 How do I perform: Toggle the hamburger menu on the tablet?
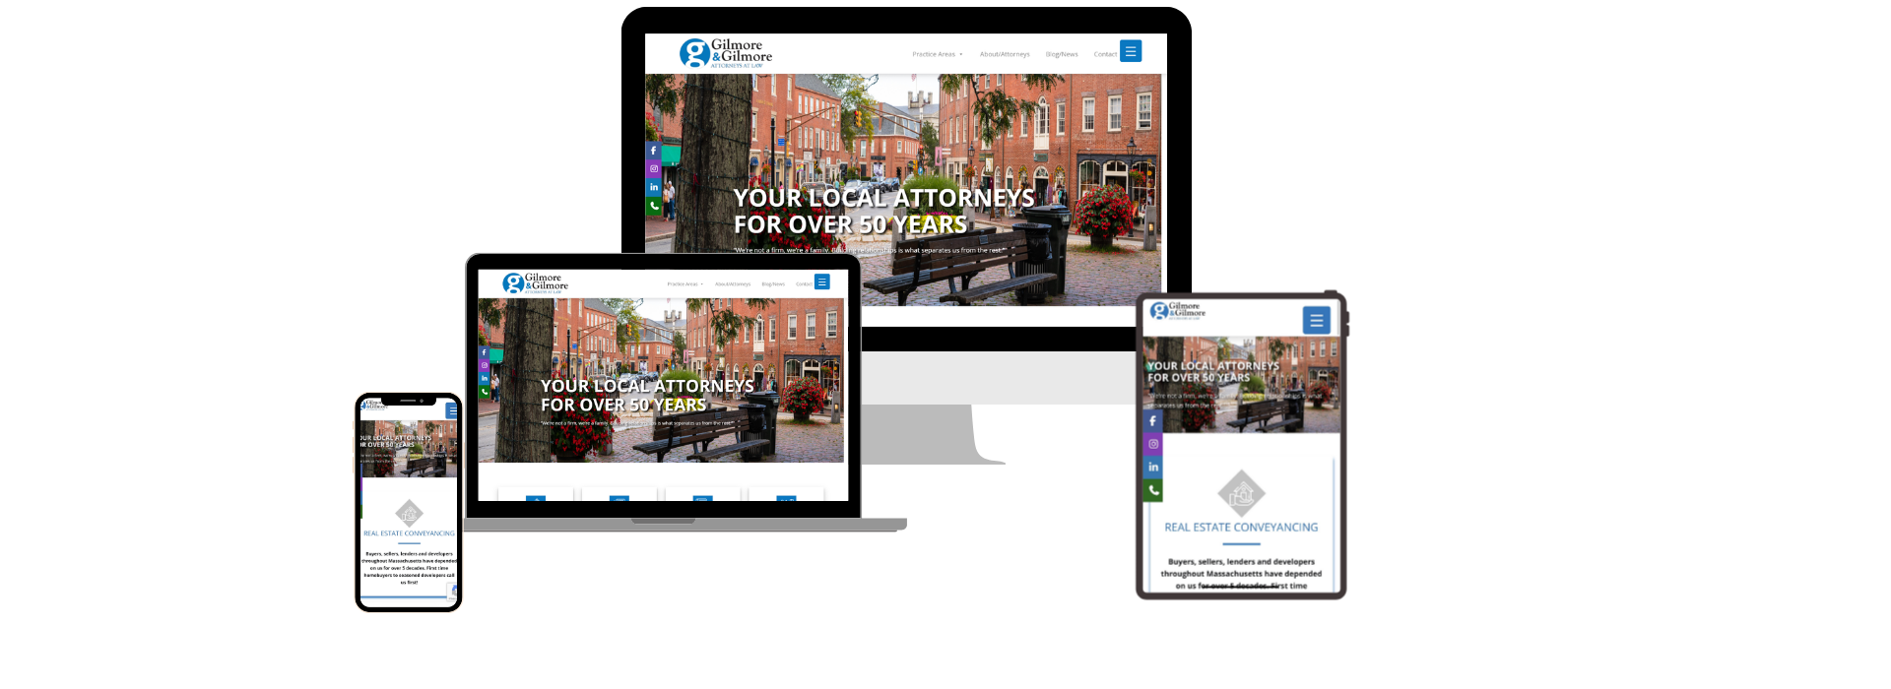1316,320
